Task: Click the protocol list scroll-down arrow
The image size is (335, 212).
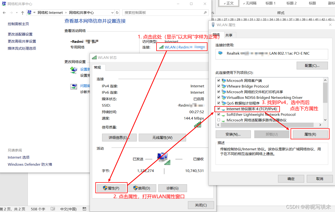Action: coord(325,119)
